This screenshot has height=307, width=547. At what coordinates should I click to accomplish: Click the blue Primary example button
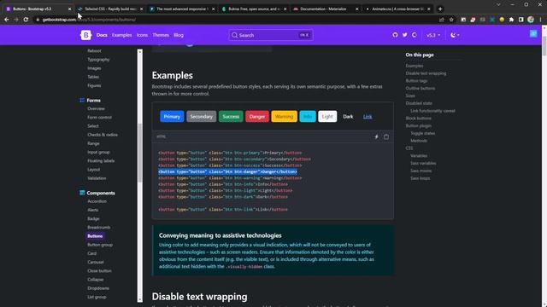coord(172,117)
